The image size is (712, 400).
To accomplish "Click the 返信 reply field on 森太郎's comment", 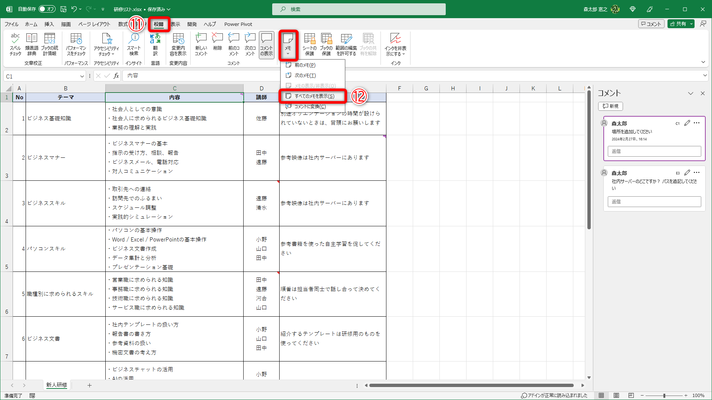I will [654, 151].
